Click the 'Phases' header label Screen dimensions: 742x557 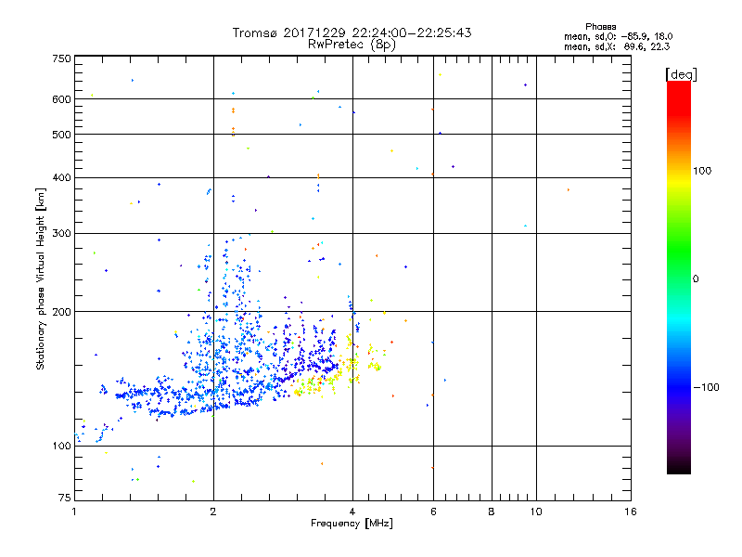click(x=600, y=27)
